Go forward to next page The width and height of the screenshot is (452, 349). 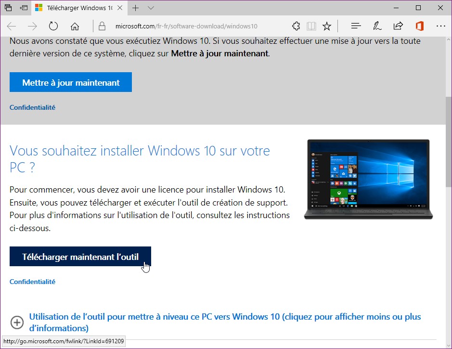(32, 26)
